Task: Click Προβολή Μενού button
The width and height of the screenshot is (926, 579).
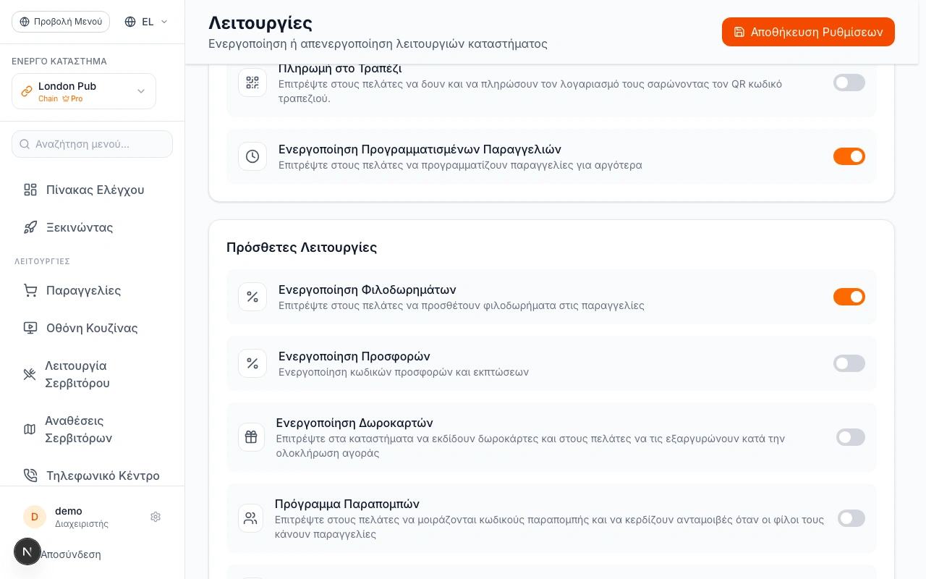Action: coord(61,22)
